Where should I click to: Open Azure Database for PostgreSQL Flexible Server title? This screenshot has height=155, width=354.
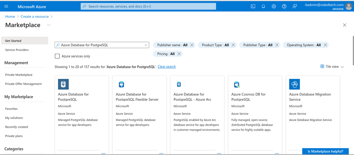[x=137, y=97]
